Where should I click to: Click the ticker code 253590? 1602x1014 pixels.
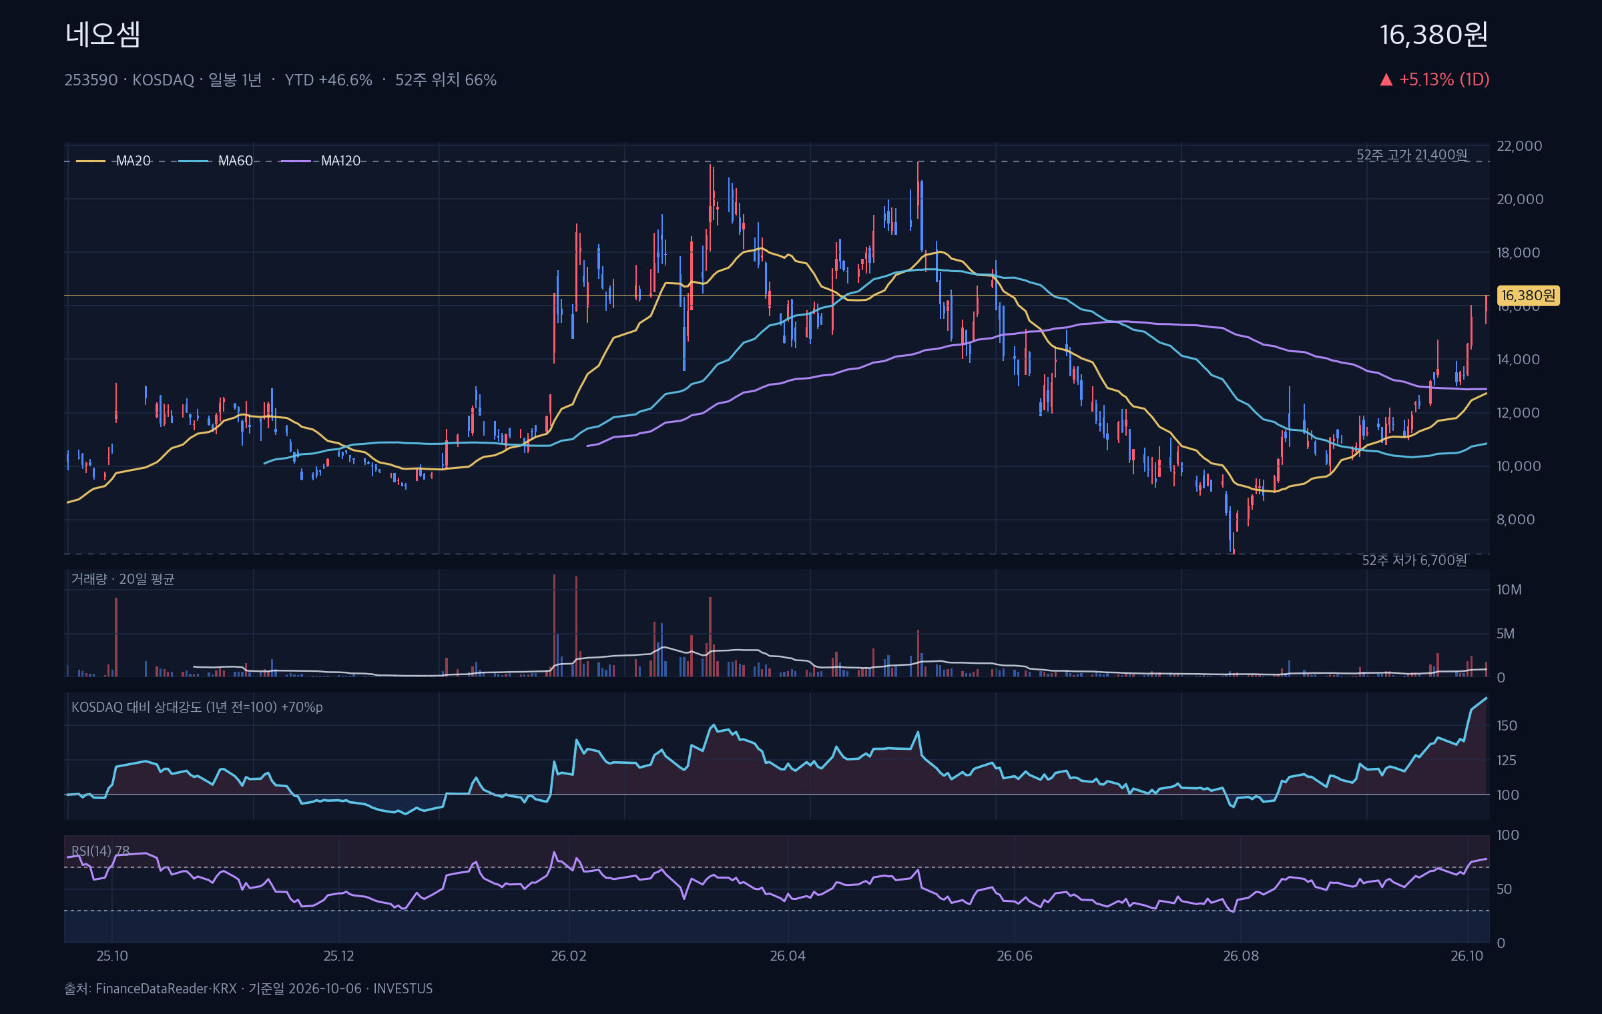coord(91,80)
